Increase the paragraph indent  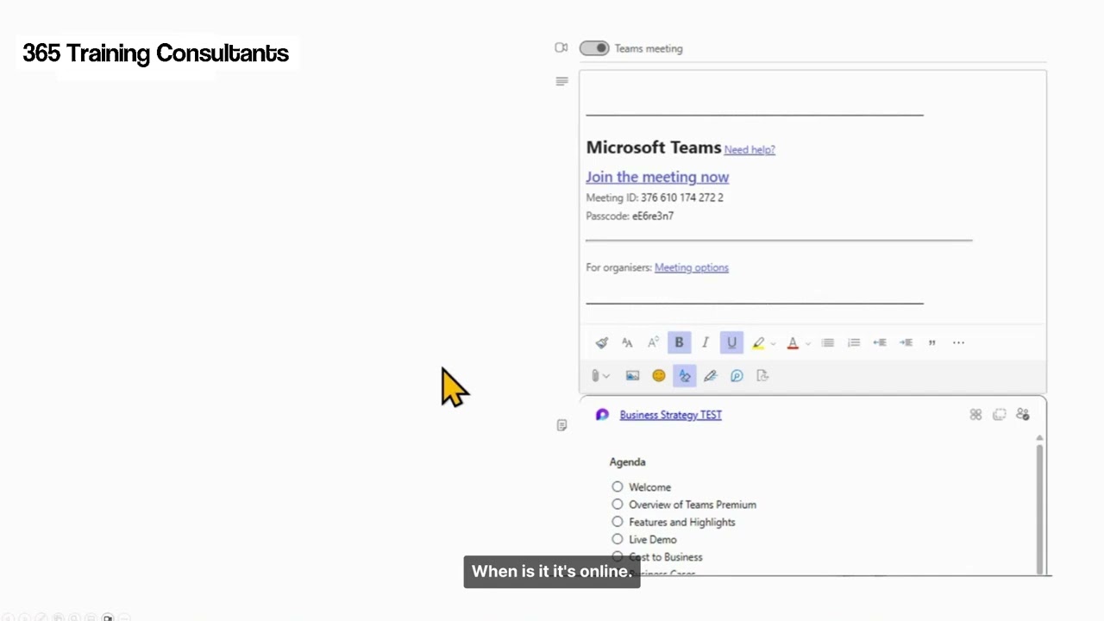click(x=906, y=342)
